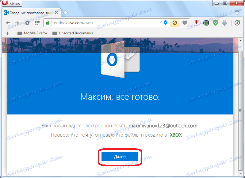Reload the current page
Viewport: 245px width, 178px height.
[x=28, y=23]
